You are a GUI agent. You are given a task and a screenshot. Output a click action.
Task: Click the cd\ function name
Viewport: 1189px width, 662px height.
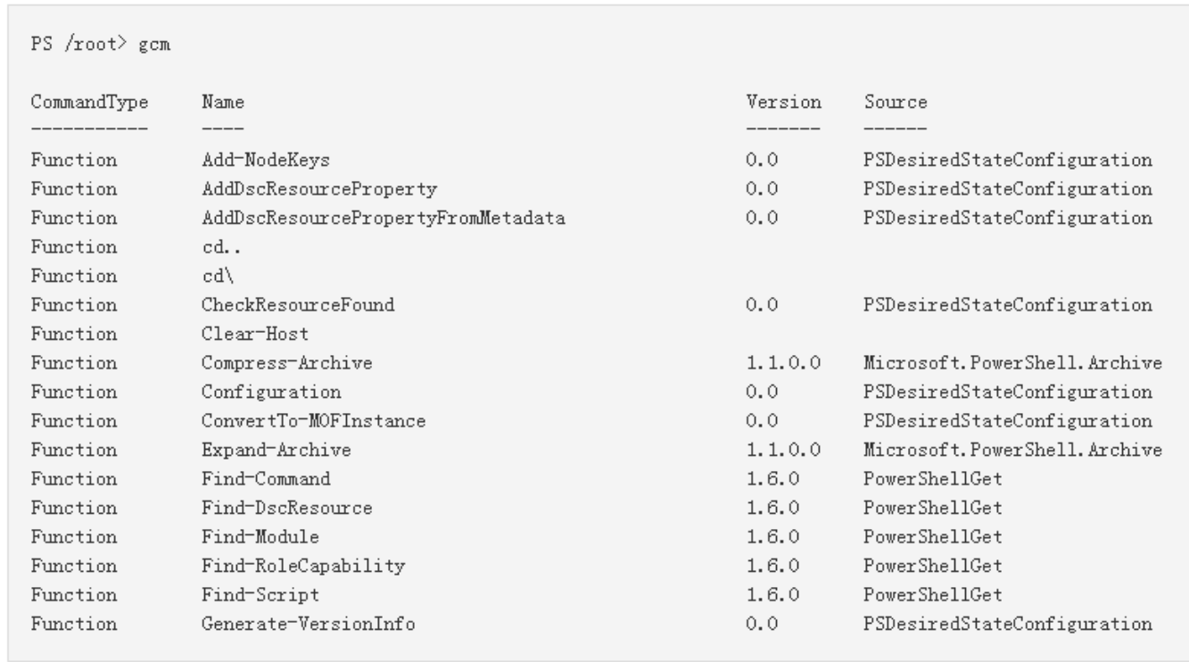[214, 276]
